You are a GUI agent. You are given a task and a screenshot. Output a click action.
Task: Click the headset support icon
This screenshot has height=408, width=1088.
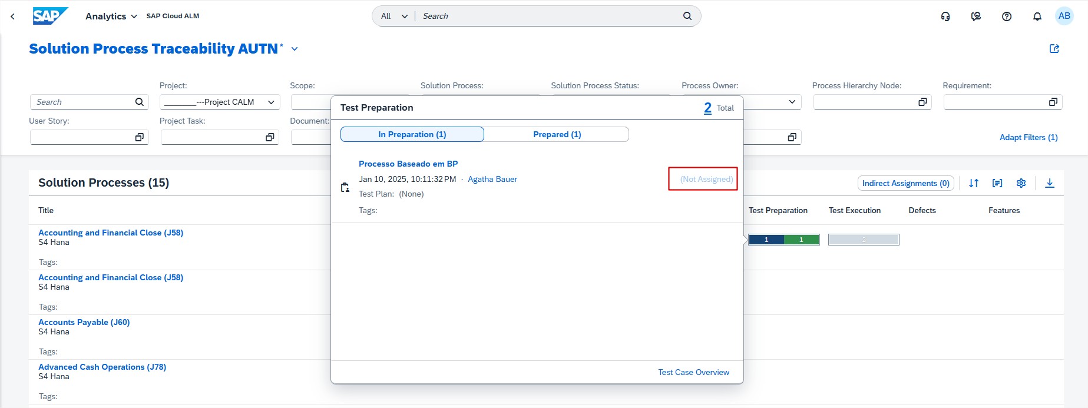[945, 16]
